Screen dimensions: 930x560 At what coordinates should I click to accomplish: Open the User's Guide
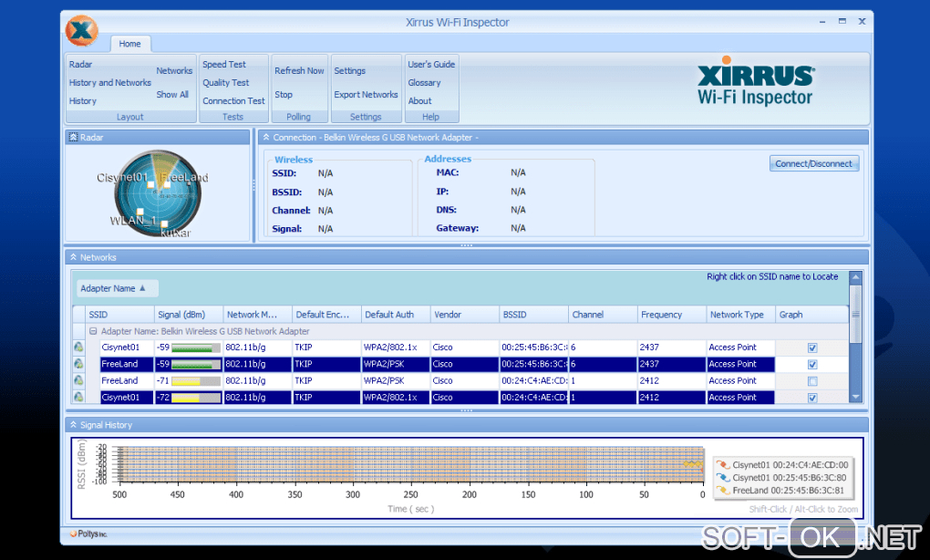coord(431,64)
